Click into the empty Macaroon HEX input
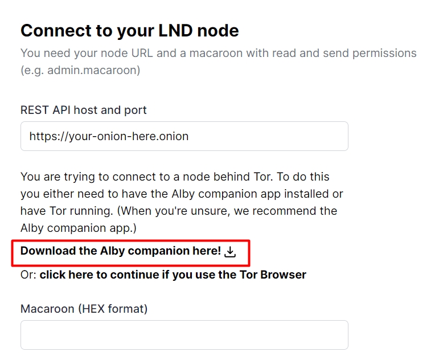This screenshot has height=364, width=439. coord(184,335)
